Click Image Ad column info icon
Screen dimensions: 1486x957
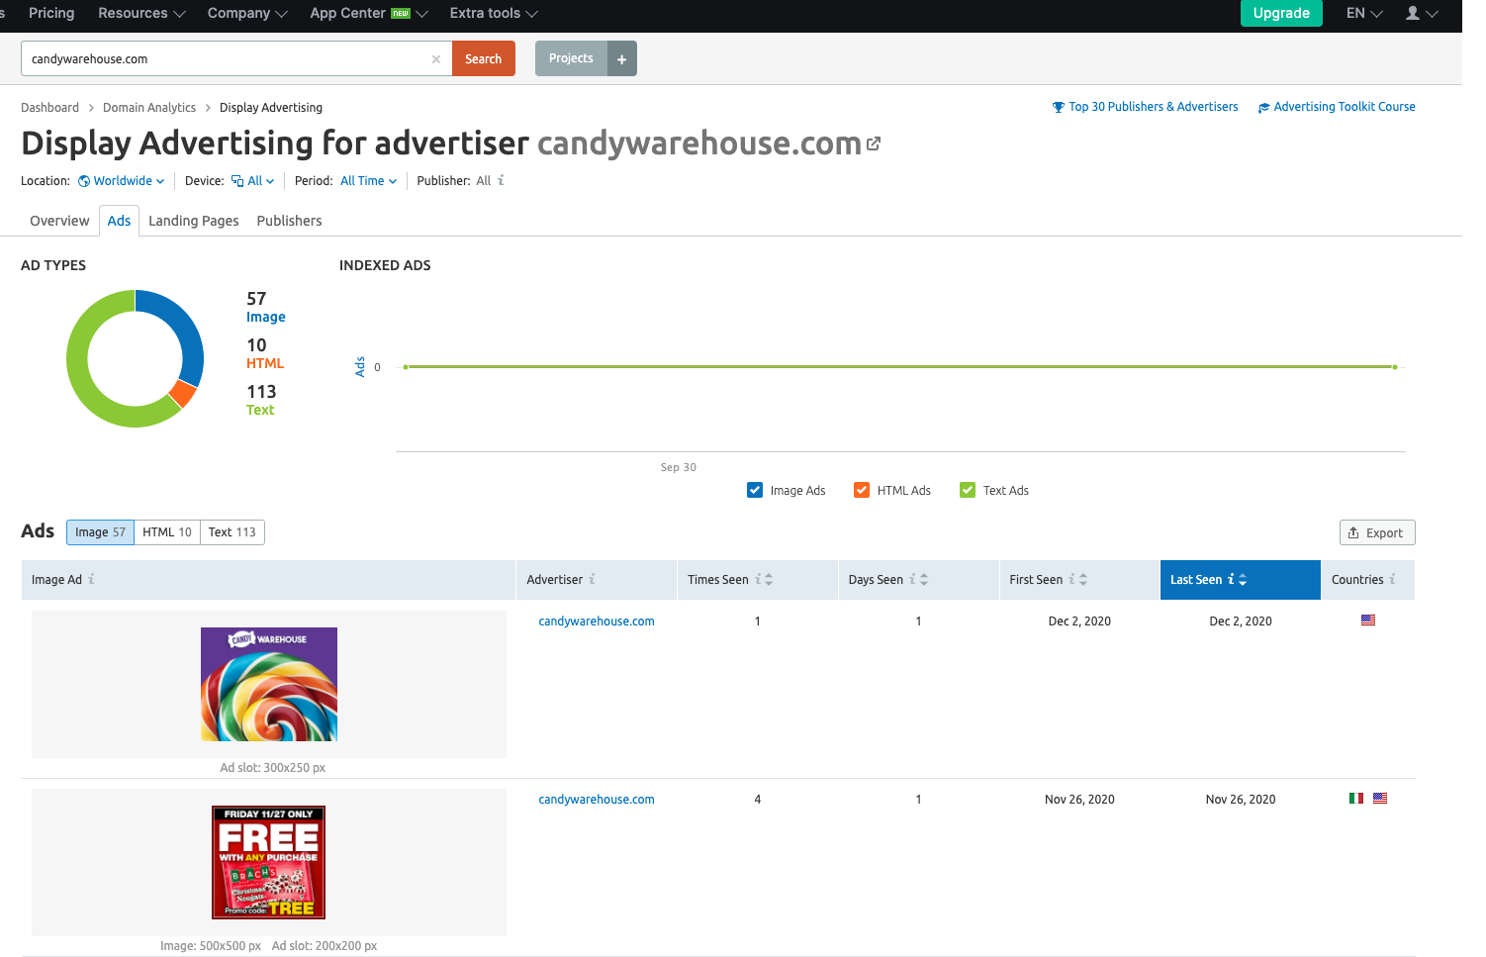92,579
